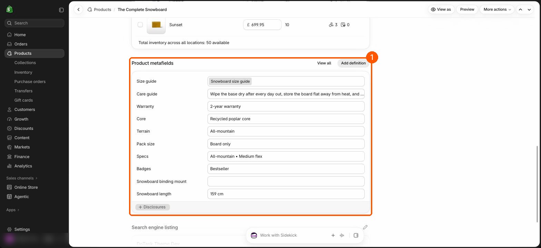
Task: Click the plus icon in Sidekick bar
Action: pos(333,235)
